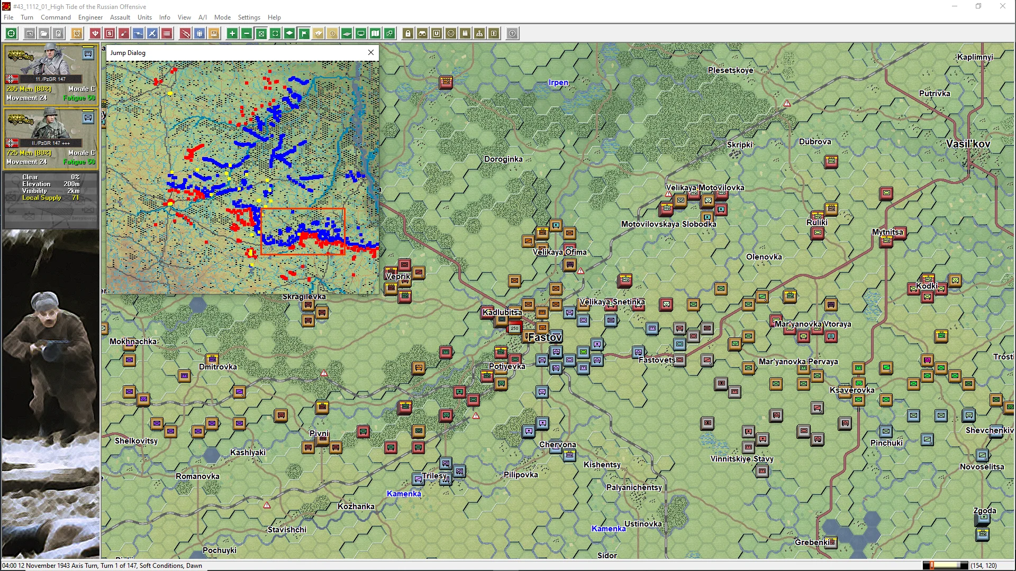The height and width of the screenshot is (571, 1016).
Task: Click the Russian soldier portrait panel
Action: [x=51, y=394]
